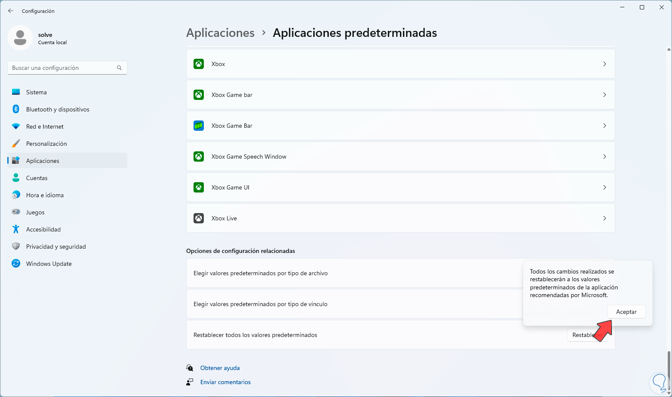The image size is (672, 397).
Task: Expand the Xbox Game Speech Window entry
Action: [x=604, y=156]
